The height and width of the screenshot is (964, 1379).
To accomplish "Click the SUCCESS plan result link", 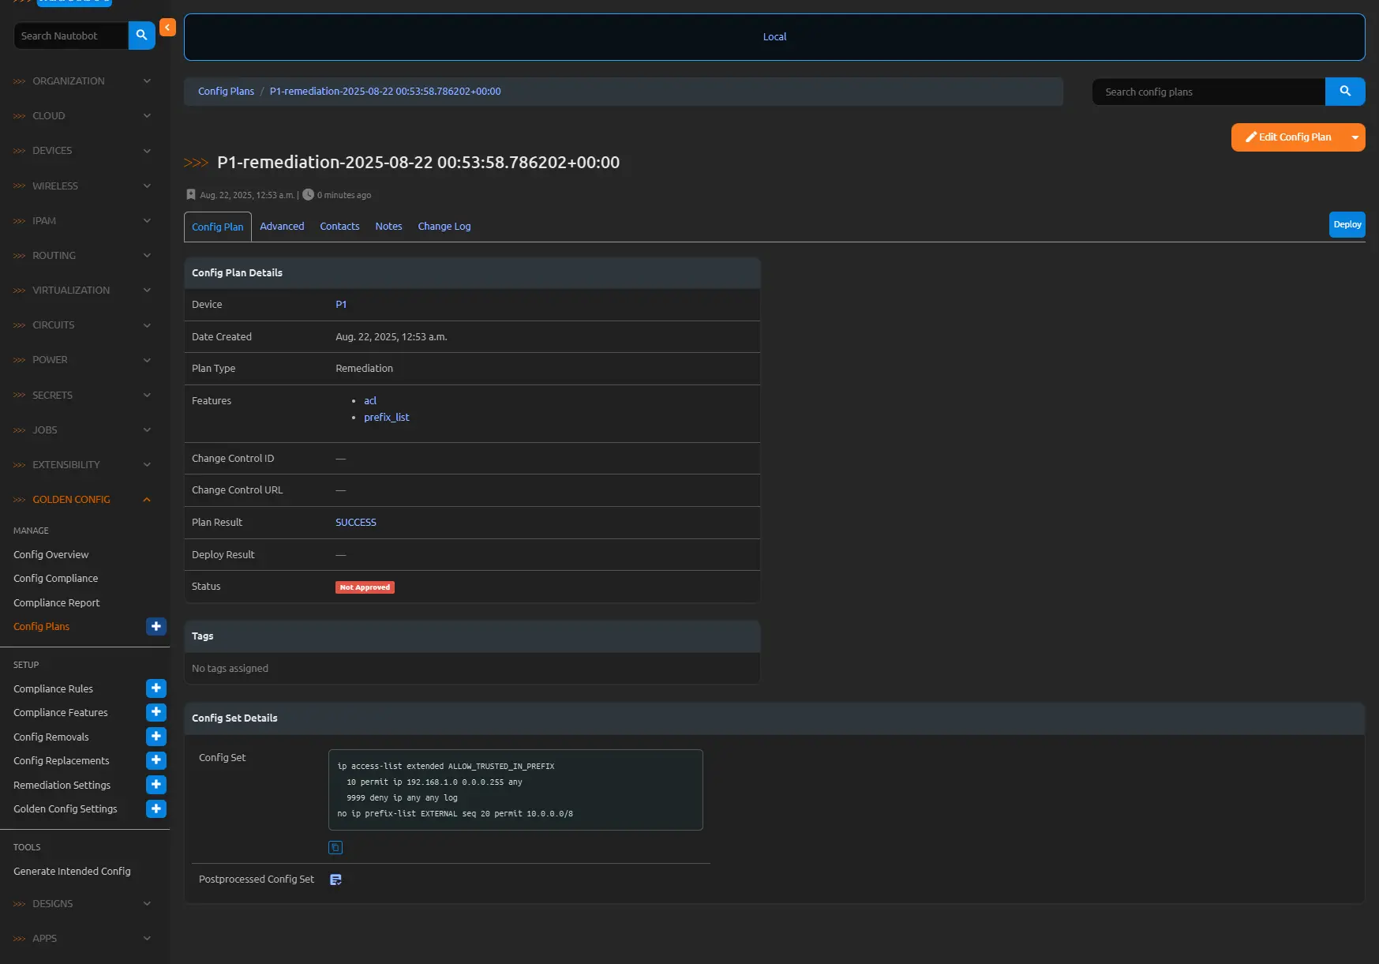I will click(355, 523).
